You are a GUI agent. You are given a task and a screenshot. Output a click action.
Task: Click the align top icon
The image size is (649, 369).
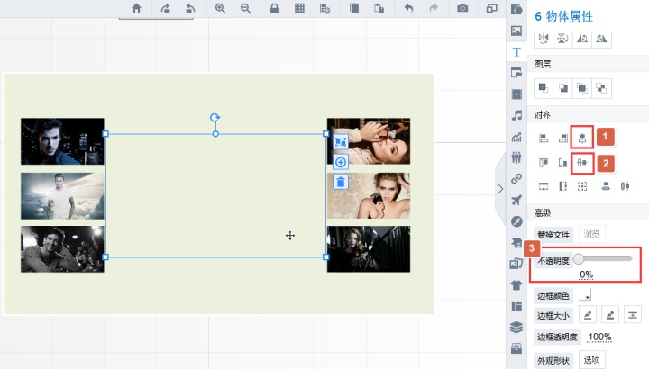click(544, 162)
